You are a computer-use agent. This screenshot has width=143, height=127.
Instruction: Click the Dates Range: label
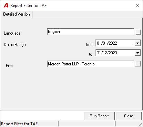tap(15, 45)
